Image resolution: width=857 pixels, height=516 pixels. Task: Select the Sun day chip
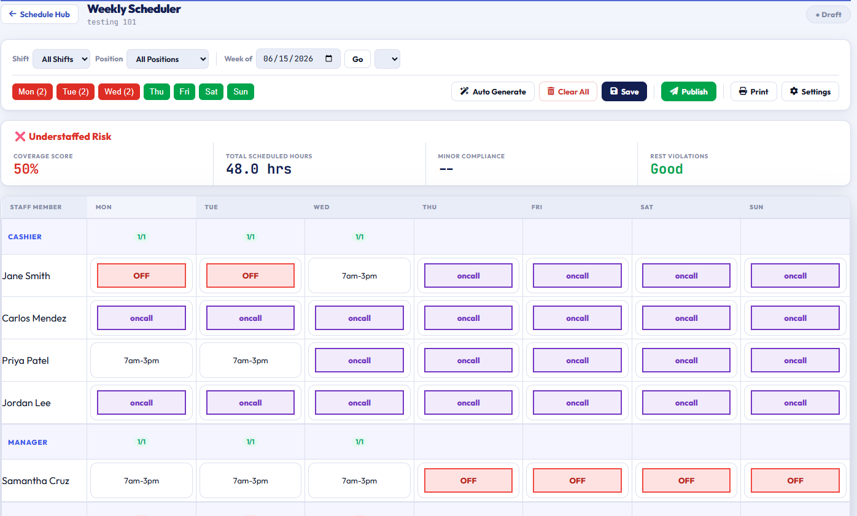tap(241, 91)
